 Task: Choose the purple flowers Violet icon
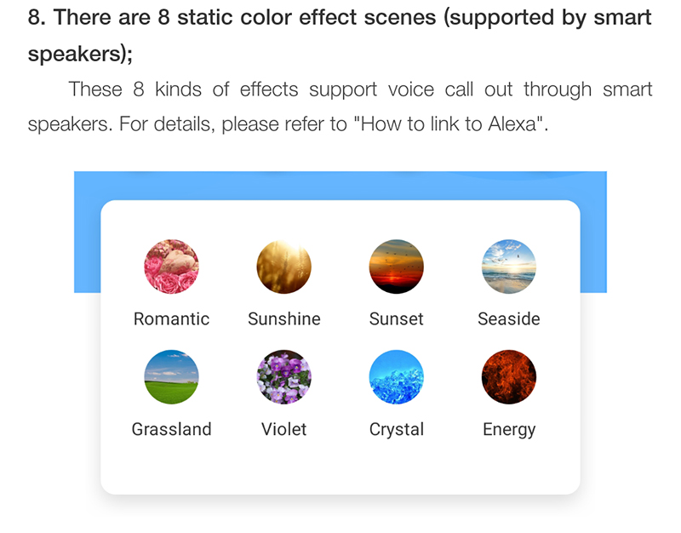pos(284,376)
